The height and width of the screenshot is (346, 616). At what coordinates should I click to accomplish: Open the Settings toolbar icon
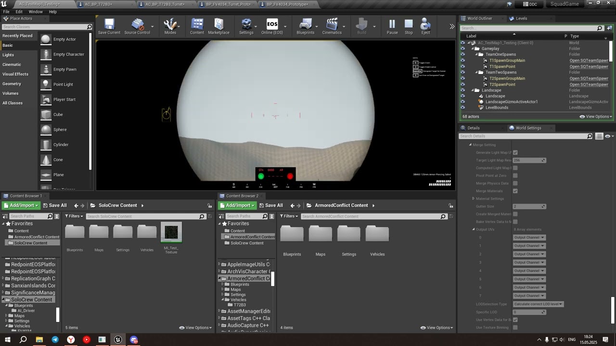coord(246,26)
